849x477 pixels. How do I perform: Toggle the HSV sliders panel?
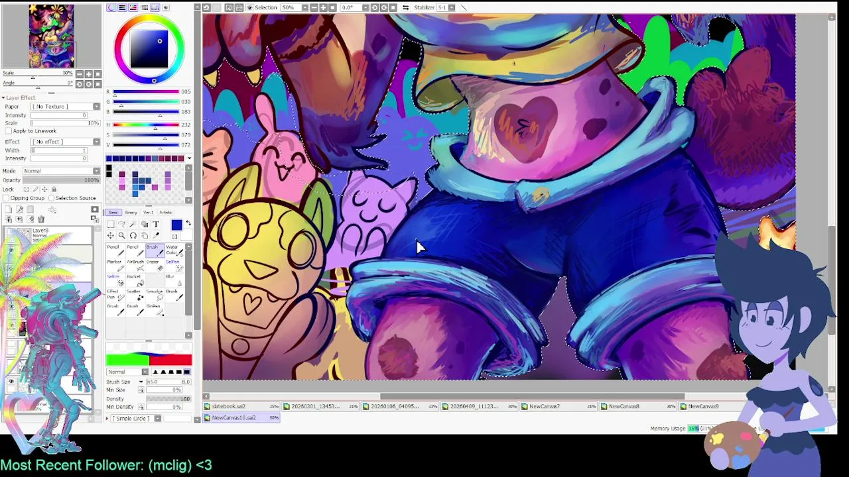coord(133,7)
